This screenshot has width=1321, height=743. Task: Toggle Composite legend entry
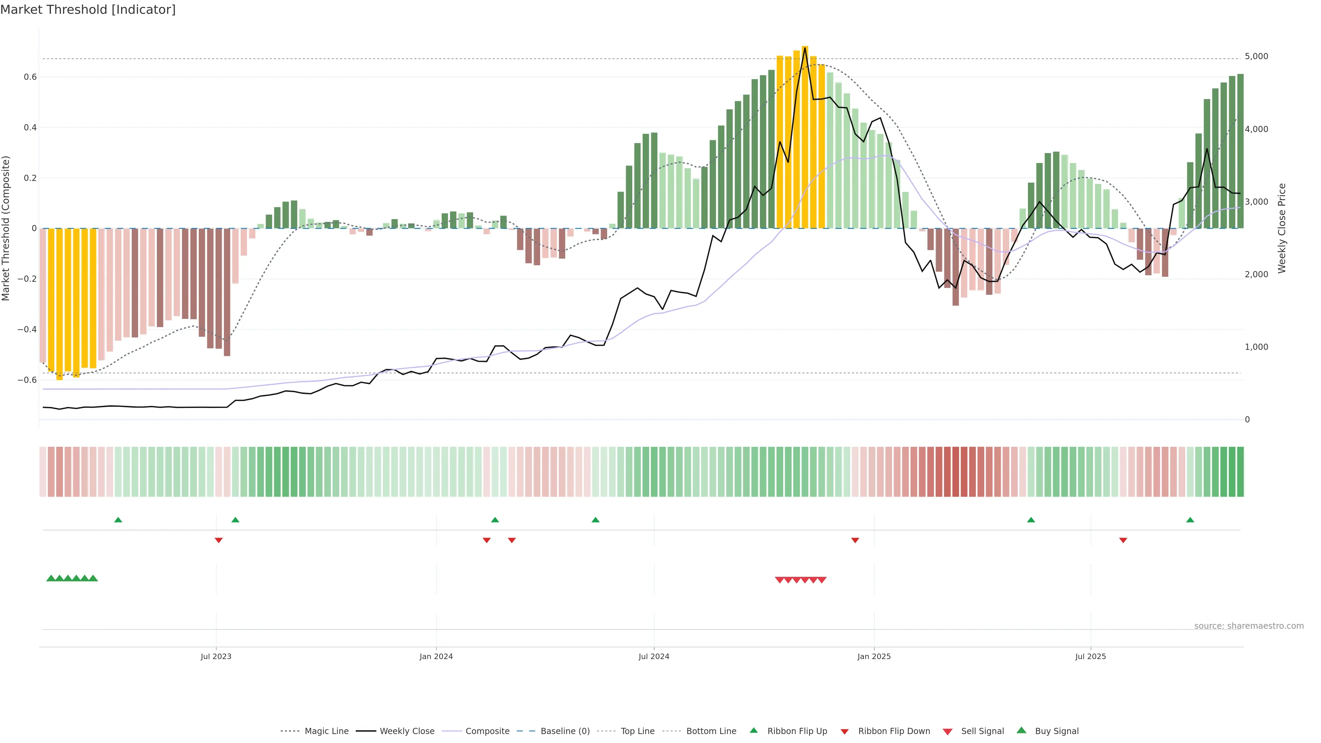(487, 731)
